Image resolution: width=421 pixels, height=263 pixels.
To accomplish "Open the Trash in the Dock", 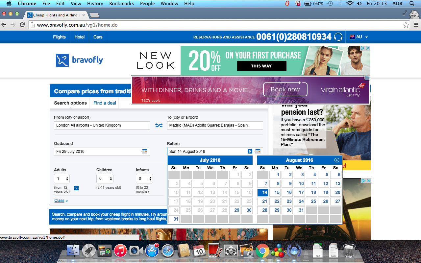I will (x=349, y=251).
